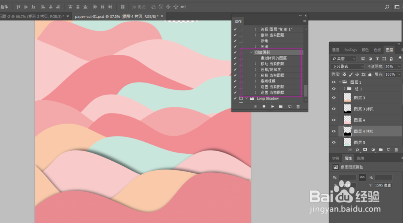Hide 图层 4 layer
The height and width of the screenshot is (223, 403).
click(x=334, y=120)
